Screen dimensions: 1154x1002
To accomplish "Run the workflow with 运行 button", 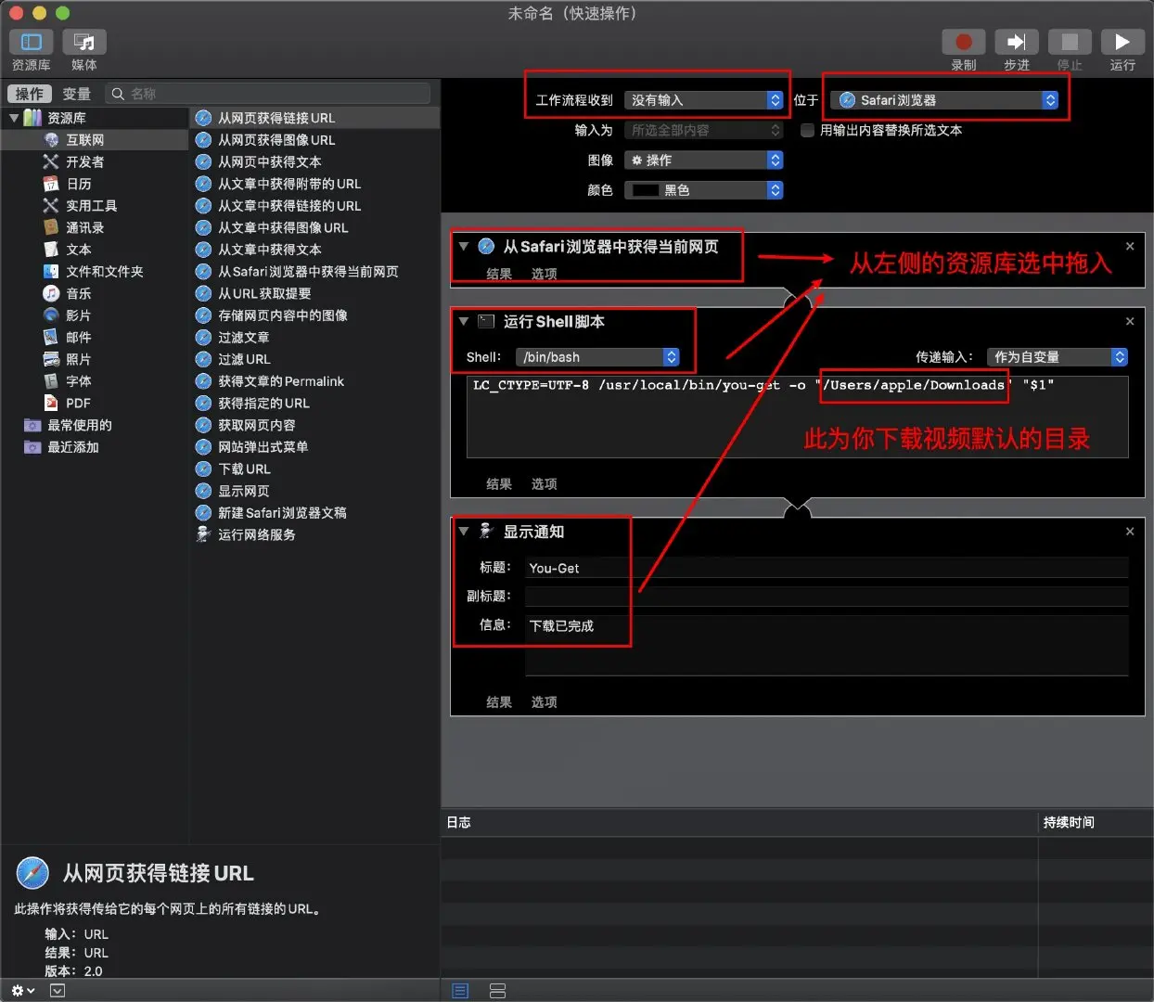I will click(x=1122, y=42).
